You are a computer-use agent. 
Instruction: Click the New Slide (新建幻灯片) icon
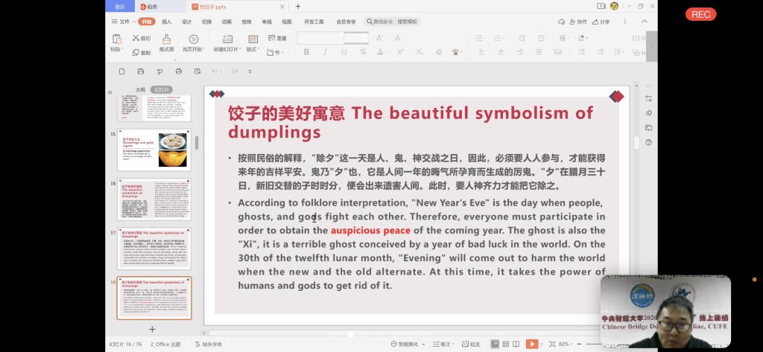point(227,39)
